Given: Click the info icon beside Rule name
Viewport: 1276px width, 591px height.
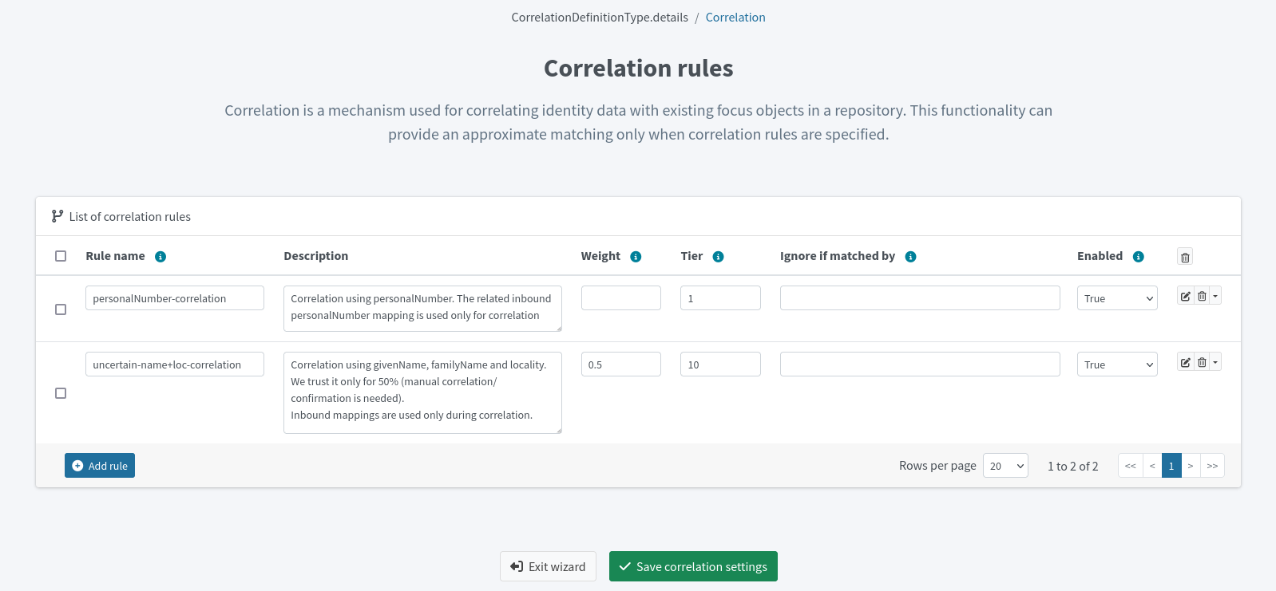Looking at the screenshot, I should [x=160, y=256].
